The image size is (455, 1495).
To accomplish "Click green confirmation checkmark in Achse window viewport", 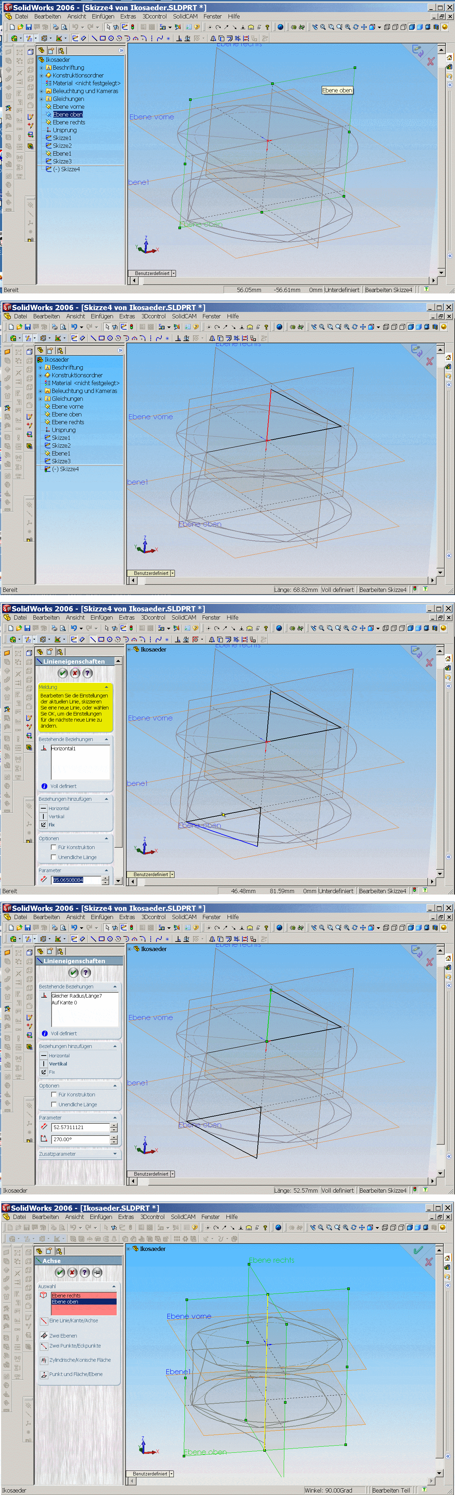I will tap(418, 1250).
